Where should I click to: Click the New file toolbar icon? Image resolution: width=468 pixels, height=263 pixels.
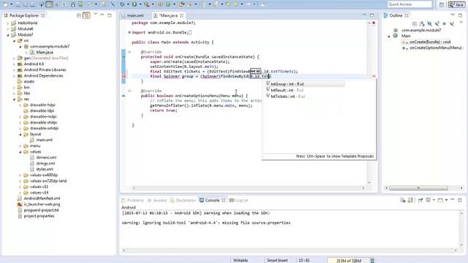click(6, 4)
